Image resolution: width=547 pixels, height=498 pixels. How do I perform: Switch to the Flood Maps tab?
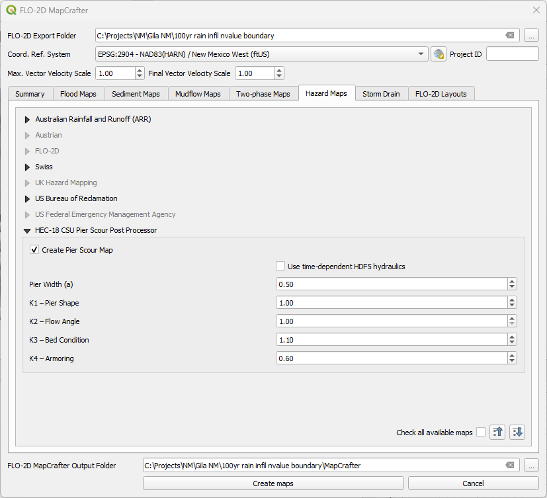coord(78,94)
